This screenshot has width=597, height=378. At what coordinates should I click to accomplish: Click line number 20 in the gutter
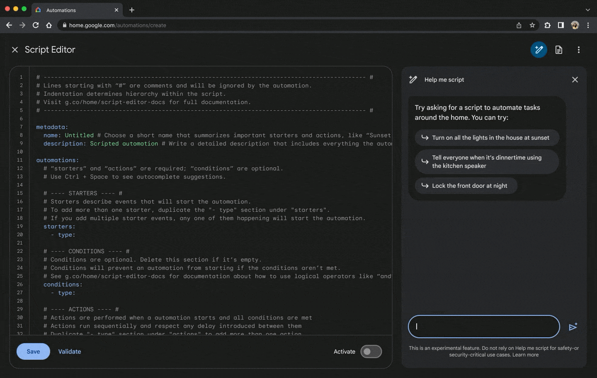click(20, 235)
